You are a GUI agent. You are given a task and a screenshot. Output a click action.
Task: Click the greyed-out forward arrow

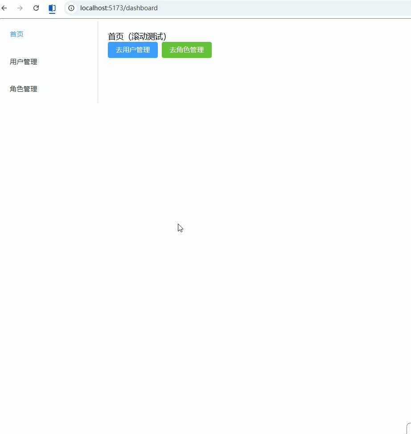coord(20,8)
